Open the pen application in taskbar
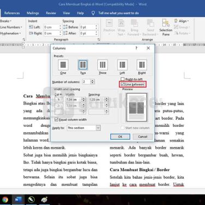205x205 pixels. click(31, 200)
